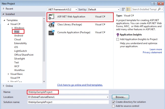
Task: Close the New Project dialog
Action: (161, 4)
